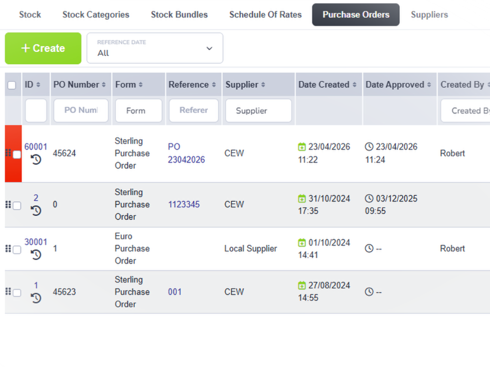Image resolution: width=490 pixels, height=367 pixels.
Task: Switch to the Stock tab
Action: coord(30,15)
